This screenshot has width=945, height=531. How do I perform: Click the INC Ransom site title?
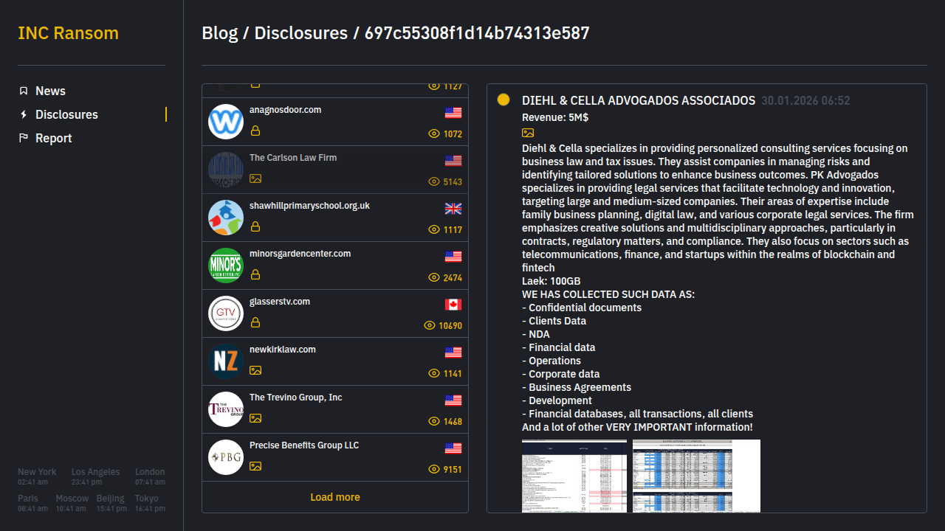point(68,33)
